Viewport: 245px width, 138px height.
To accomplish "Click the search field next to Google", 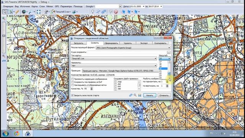I will pos(107,7).
